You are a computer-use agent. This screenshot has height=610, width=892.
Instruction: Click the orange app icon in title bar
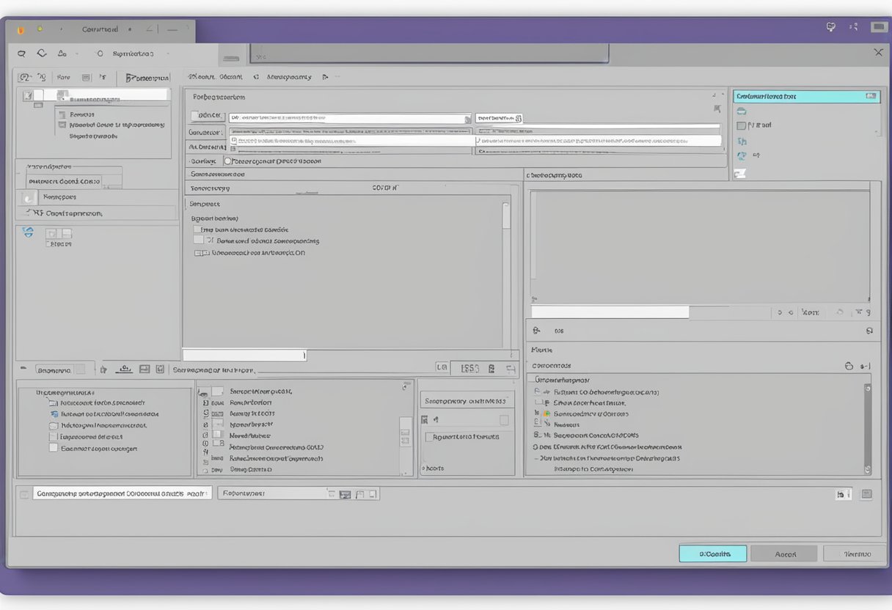pos(20,29)
